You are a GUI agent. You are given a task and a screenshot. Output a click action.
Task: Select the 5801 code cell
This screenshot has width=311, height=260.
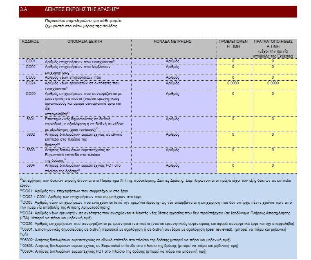click(31, 124)
